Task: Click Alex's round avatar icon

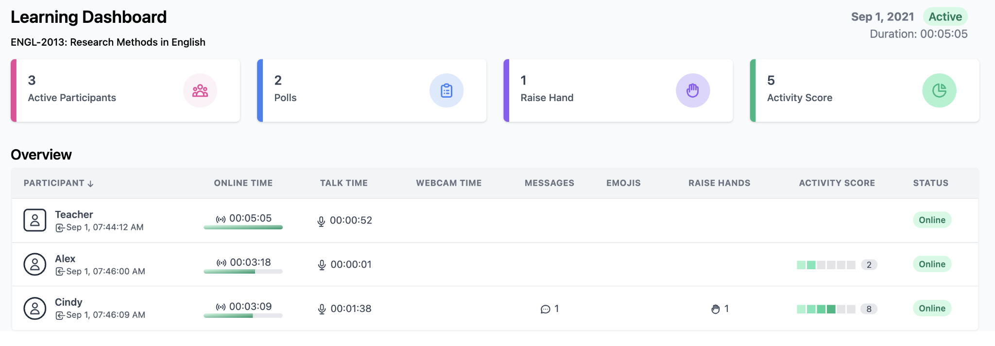Action: point(35,264)
